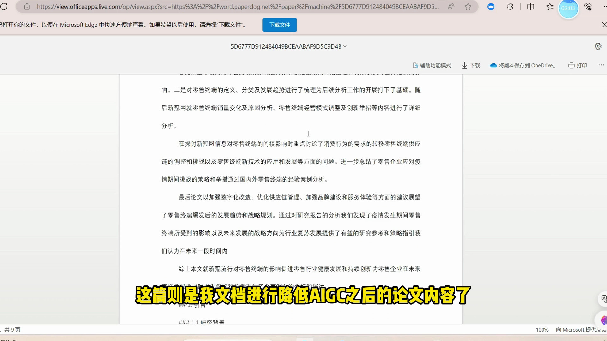Viewport: 607px width, 341px height.
Task: Open the viewer settings gear icon
Action: 598,46
